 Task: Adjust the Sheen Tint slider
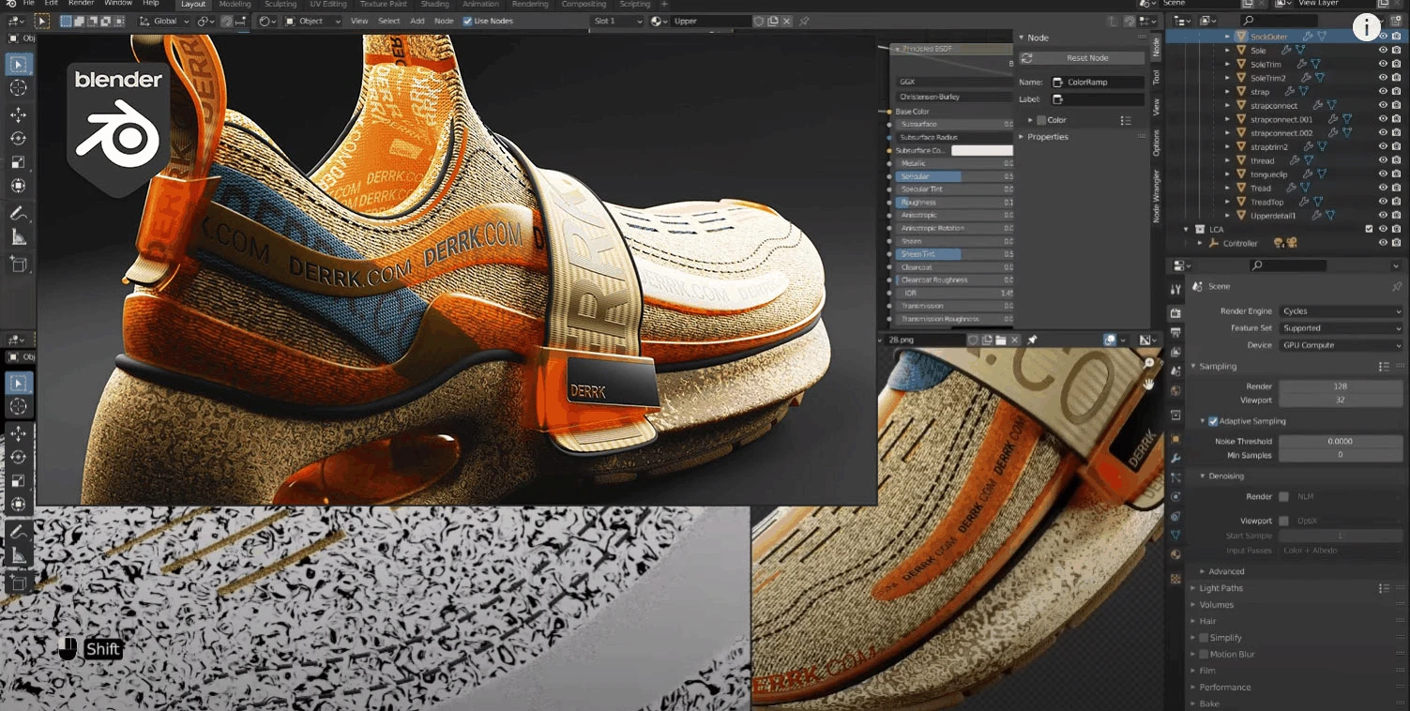coord(955,254)
